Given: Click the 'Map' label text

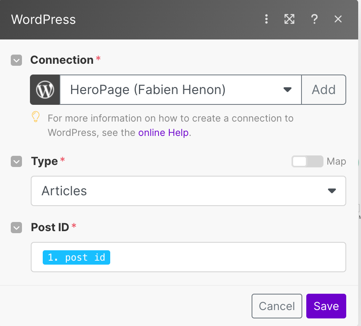Looking at the screenshot, I should [x=336, y=161].
